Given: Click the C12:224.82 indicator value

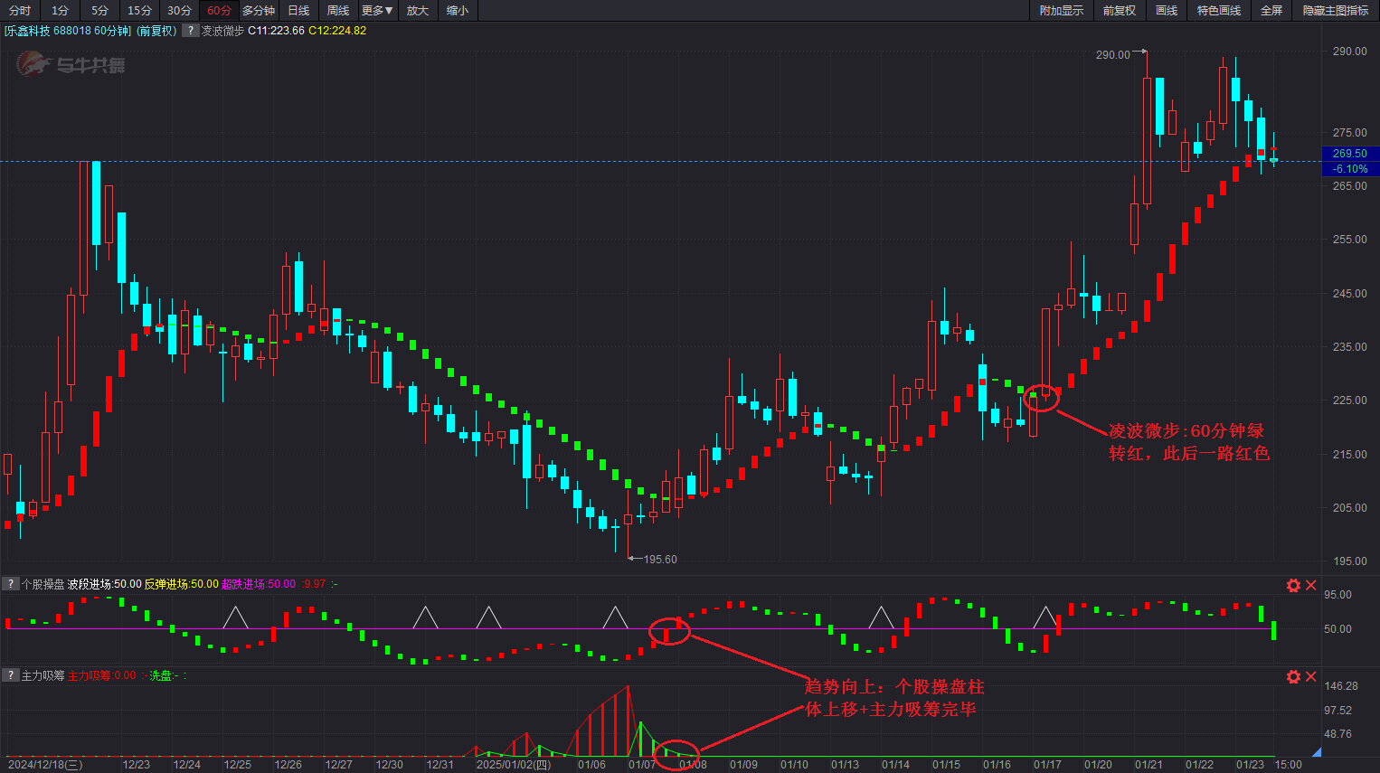Looking at the screenshot, I should [337, 31].
